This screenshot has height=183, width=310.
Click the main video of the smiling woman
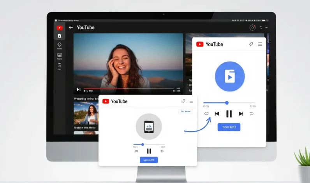pos(128,63)
